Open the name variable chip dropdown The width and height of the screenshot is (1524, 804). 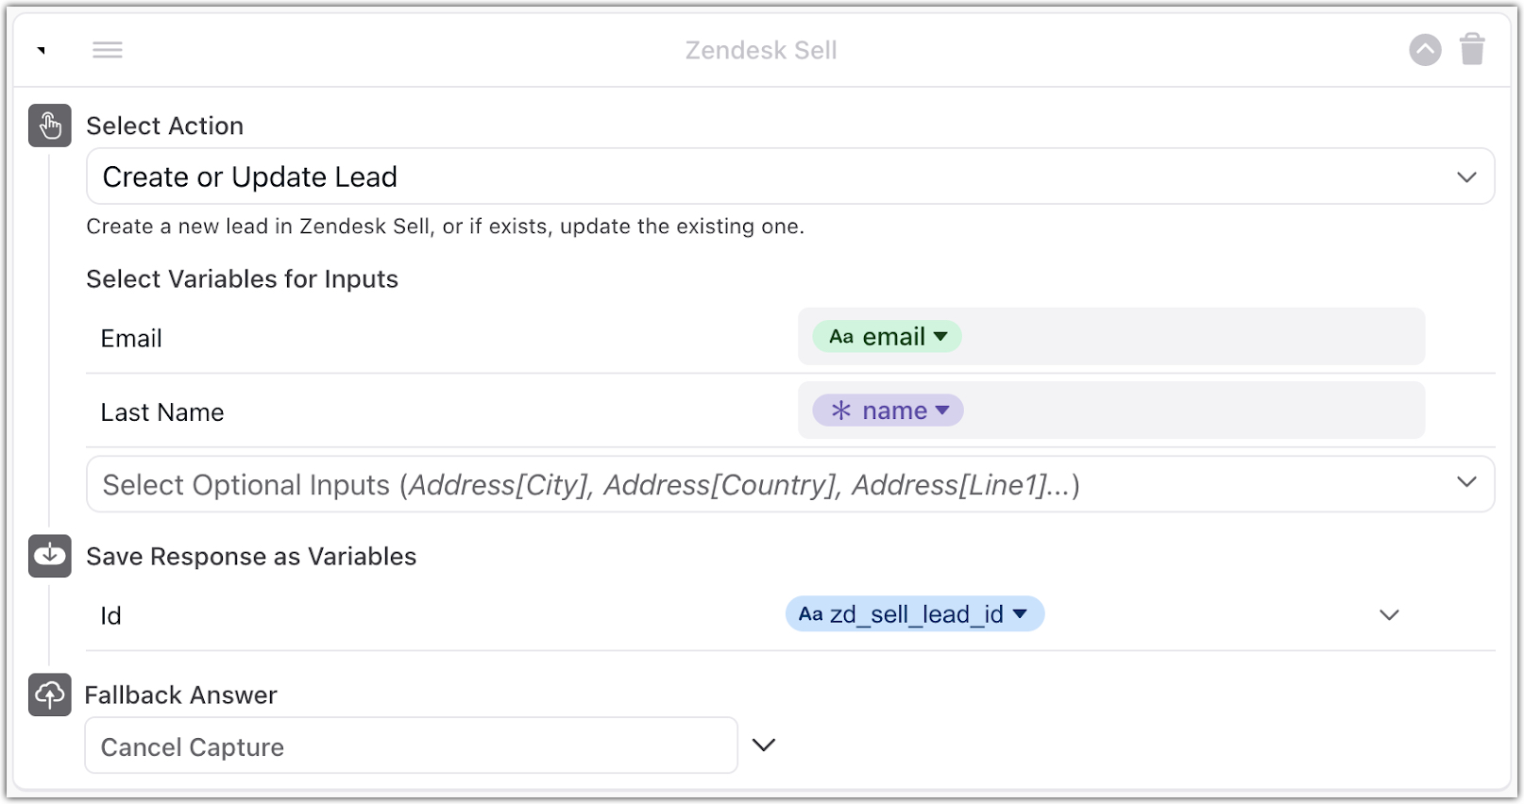pos(942,410)
